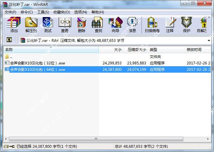Close the WinRAR window
This screenshot has height=152, width=214.
coord(204,3)
